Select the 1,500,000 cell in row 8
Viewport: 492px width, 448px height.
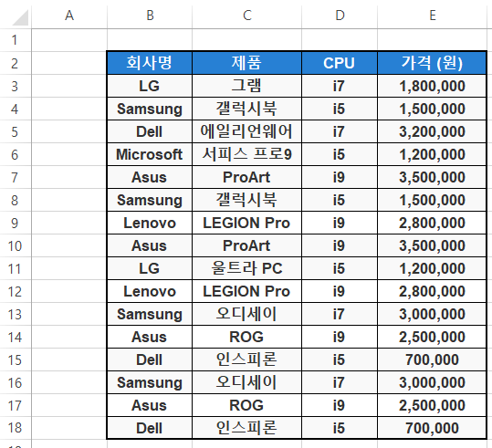click(x=432, y=200)
